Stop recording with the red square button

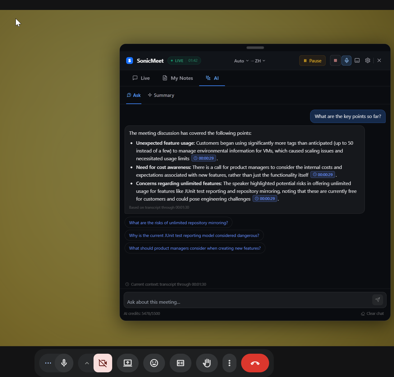[335, 61]
